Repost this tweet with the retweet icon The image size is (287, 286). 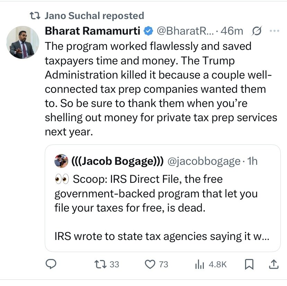pyautogui.click(x=101, y=265)
